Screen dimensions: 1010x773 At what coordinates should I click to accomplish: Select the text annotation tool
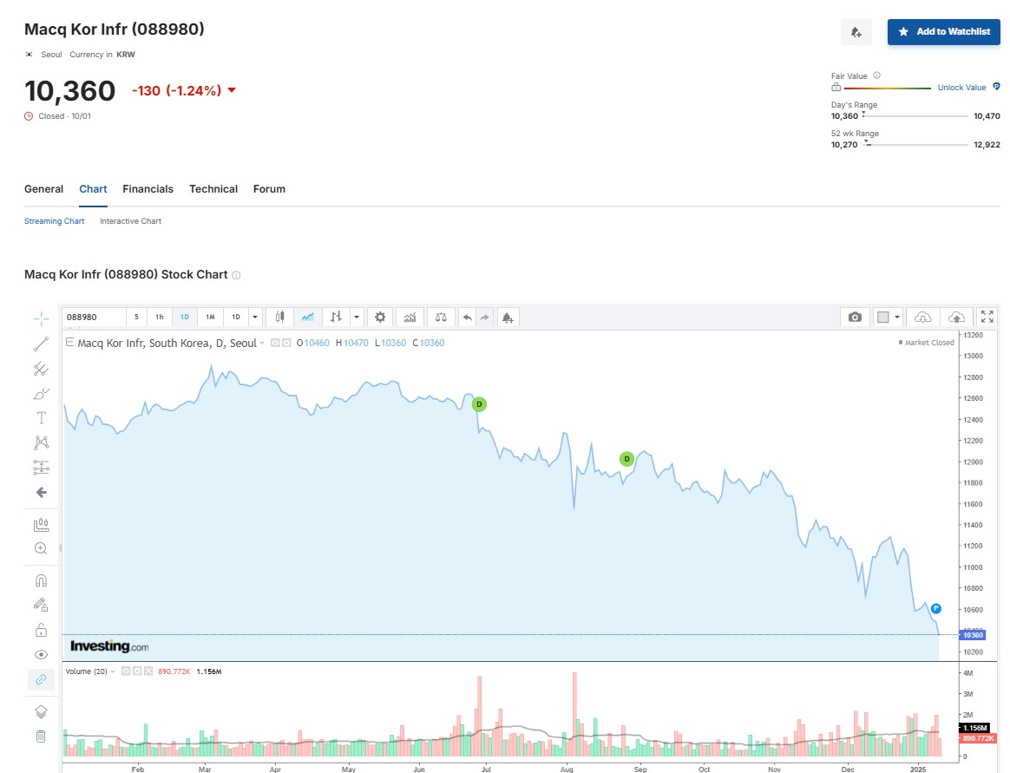(x=42, y=418)
